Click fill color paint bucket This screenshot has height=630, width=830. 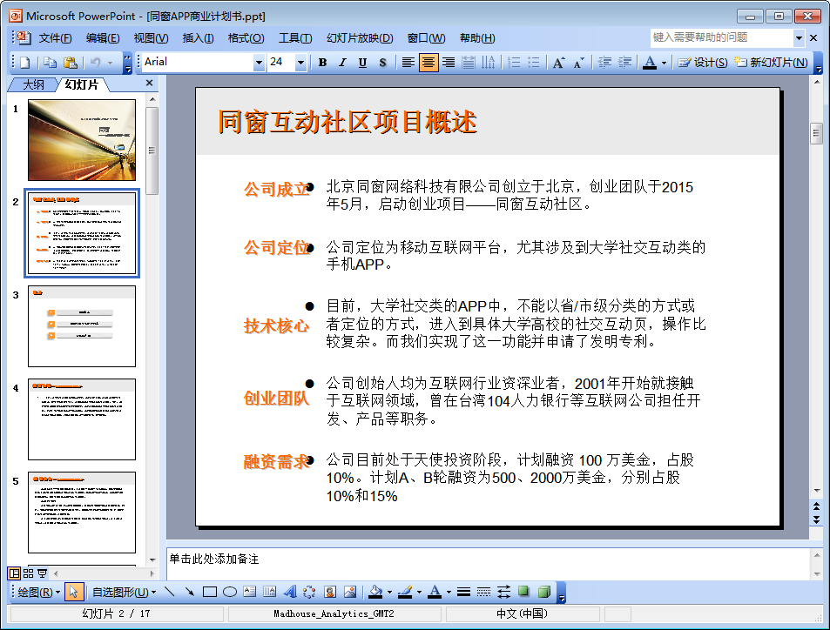[x=375, y=592]
